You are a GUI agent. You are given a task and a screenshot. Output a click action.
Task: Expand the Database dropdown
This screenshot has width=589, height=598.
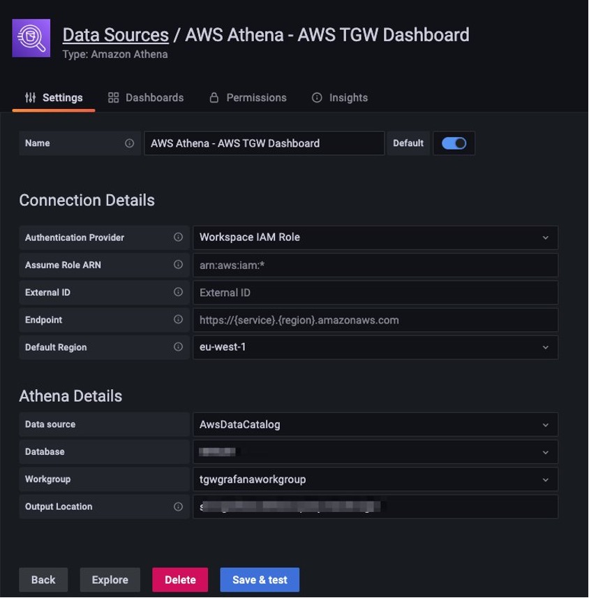375,452
